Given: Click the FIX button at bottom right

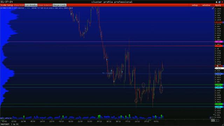Looking at the screenshot, I should [x=213, y=120].
